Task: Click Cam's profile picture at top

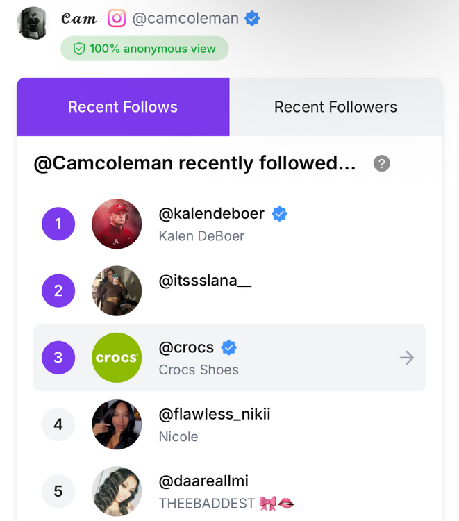Action: tap(32, 23)
